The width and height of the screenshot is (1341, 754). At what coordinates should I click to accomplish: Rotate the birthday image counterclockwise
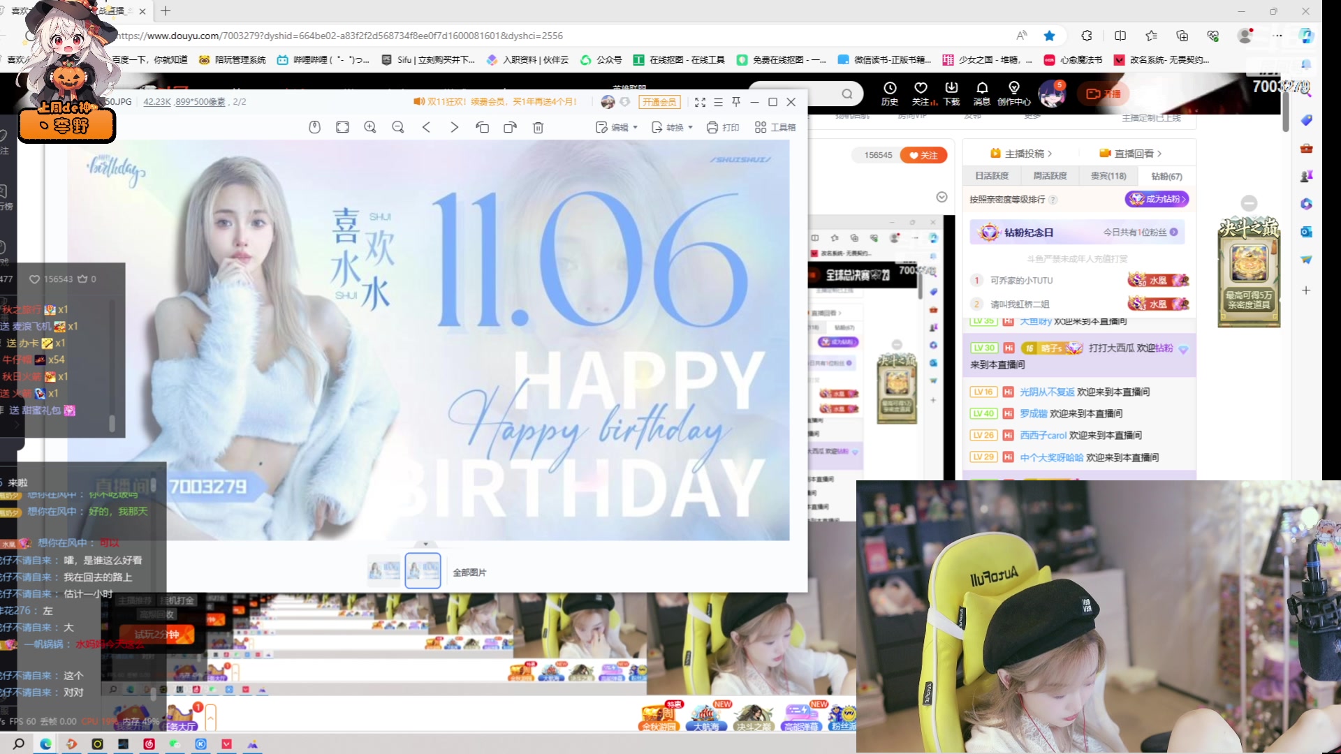point(483,127)
